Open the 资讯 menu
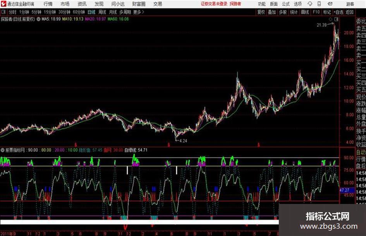Viewport: 366px width, 236px height. click(x=82, y=4)
